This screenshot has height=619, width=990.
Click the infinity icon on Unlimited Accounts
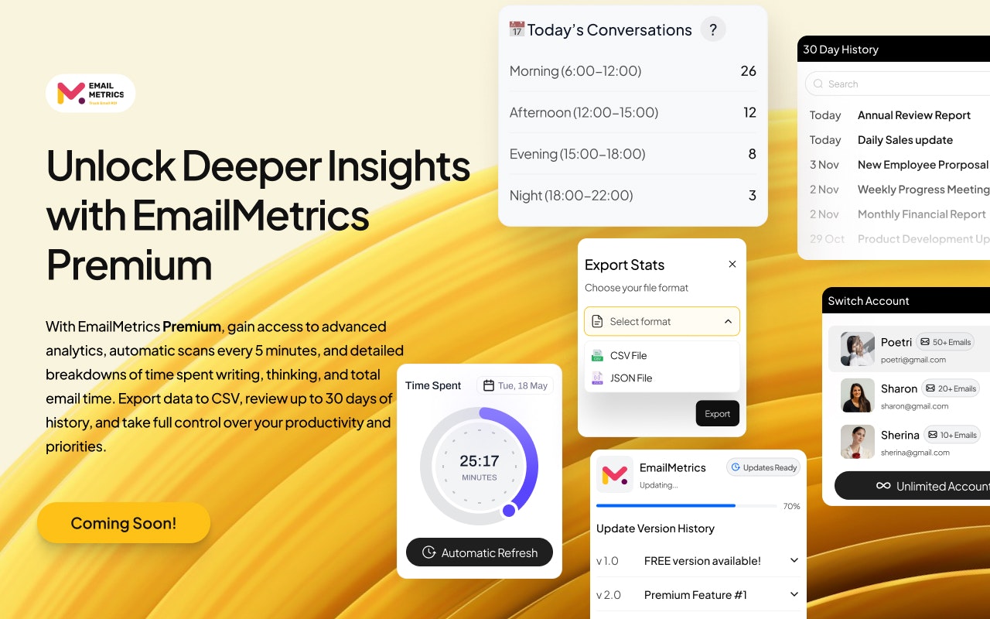tap(883, 486)
